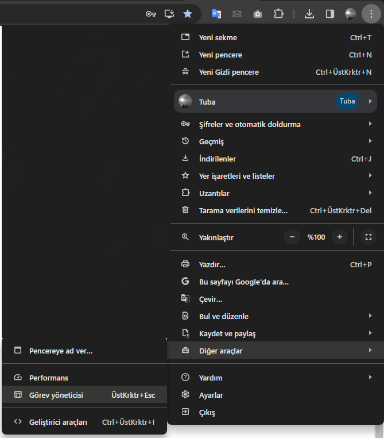The image size is (384, 438).
Task: Open Performans from the submenu
Action: [x=84, y=378]
